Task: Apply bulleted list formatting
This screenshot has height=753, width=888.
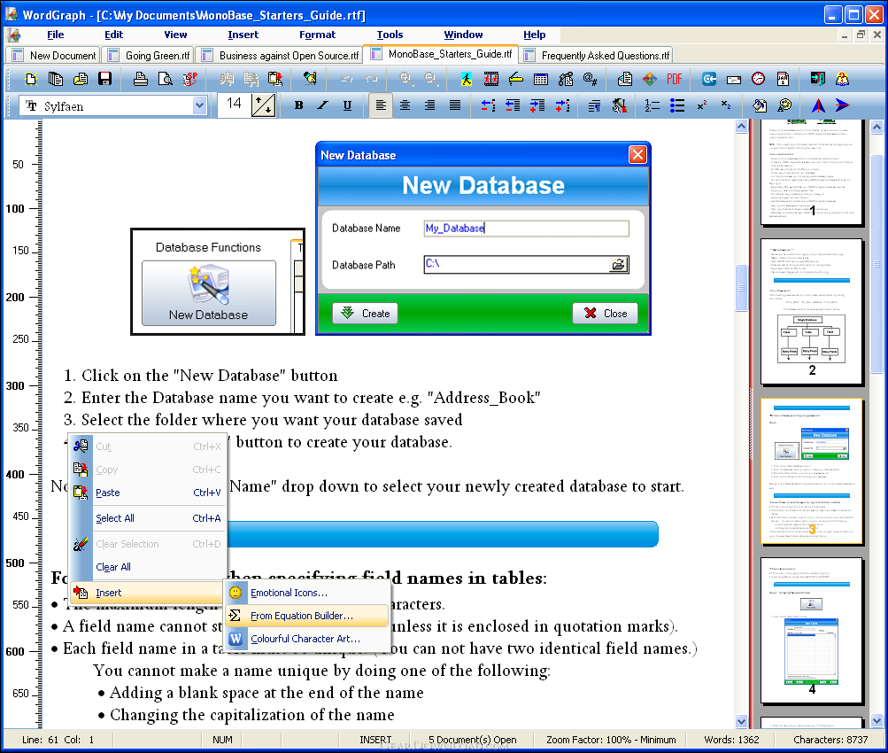Action: (676, 105)
